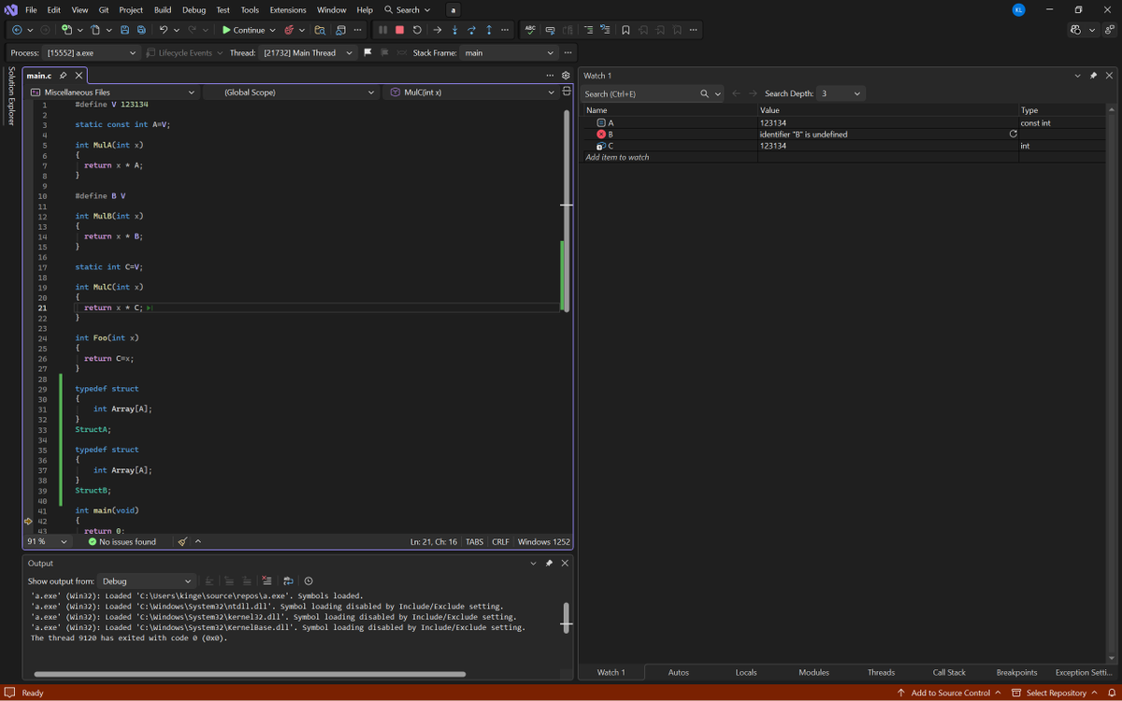
Task: Stop debugging with the red square button
Action: 399,30
